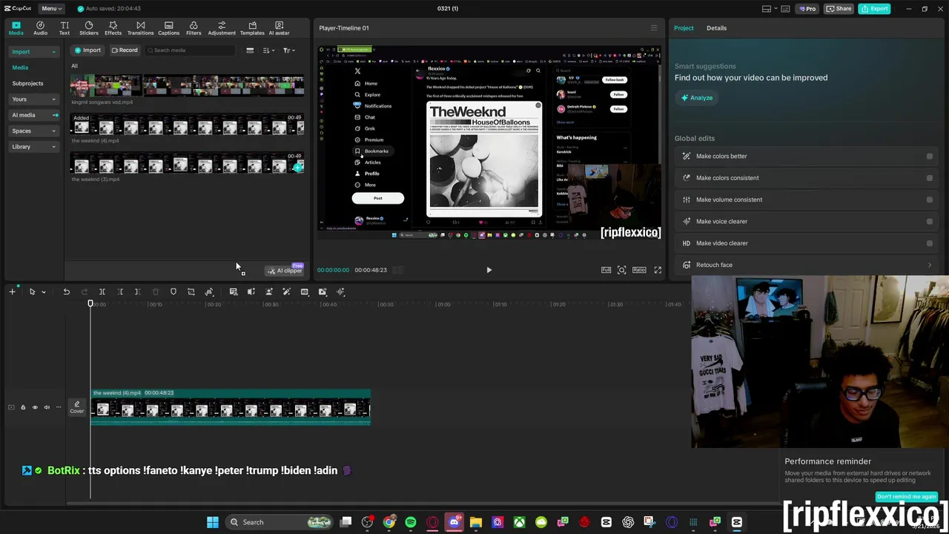Click the magic wand icon in timeline toolbar
This screenshot has height=534, width=949.
286,291
